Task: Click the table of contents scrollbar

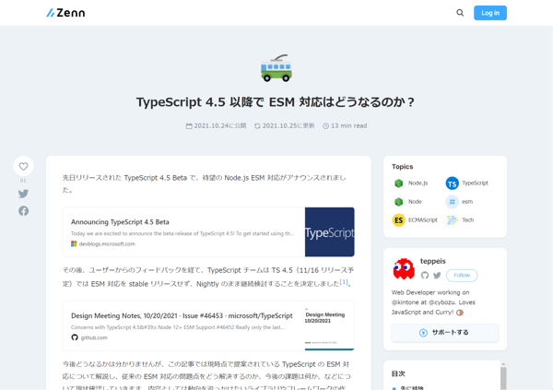Action: [503, 376]
